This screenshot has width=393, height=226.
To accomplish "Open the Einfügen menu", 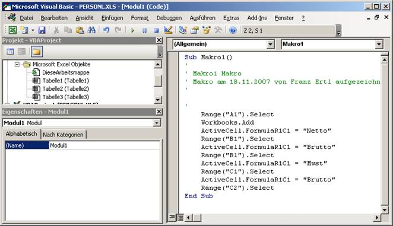I will (x=112, y=18).
